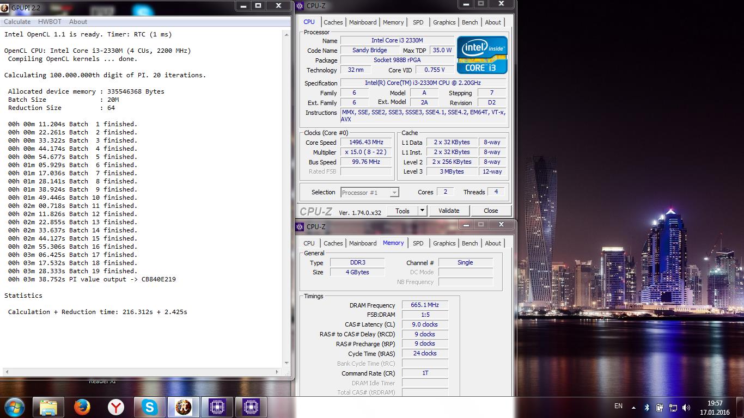744x418 pixels.
Task: Switch to Mainboard tab in top CPU-Z
Action: [x=363, y=22]
